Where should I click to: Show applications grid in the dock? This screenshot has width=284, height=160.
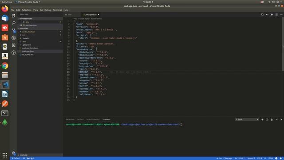tap(5, 155)
